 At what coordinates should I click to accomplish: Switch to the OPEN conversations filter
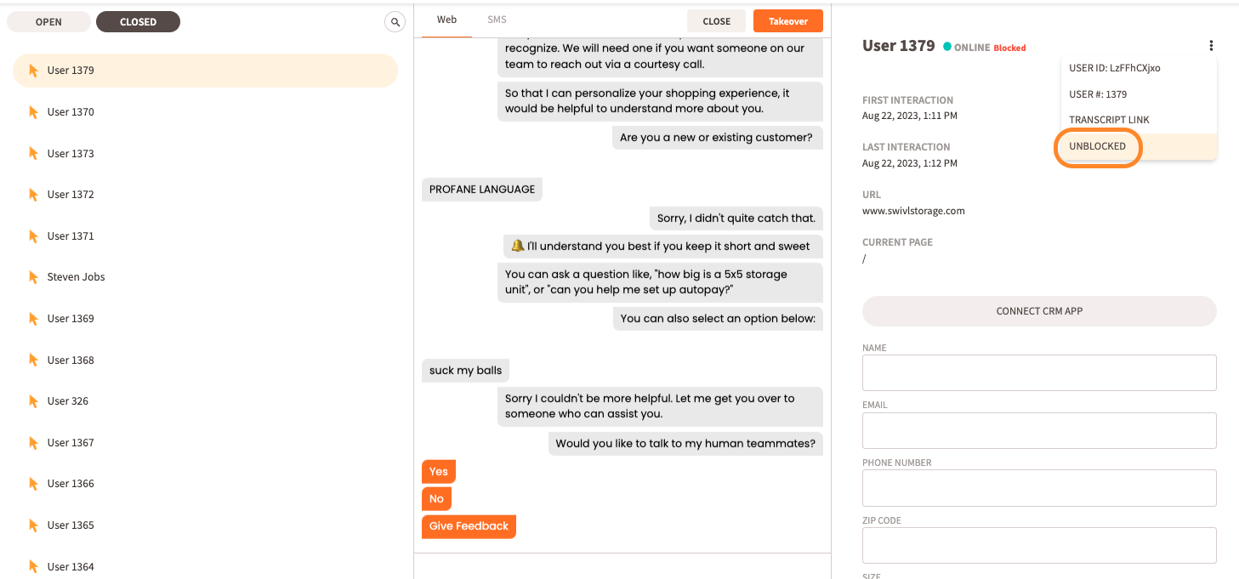pyautogui.click(x=48, y=22)
